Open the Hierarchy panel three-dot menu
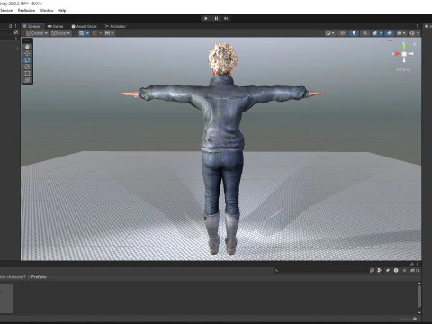This screenshot has width=432, height=324. tap(16, 26)
